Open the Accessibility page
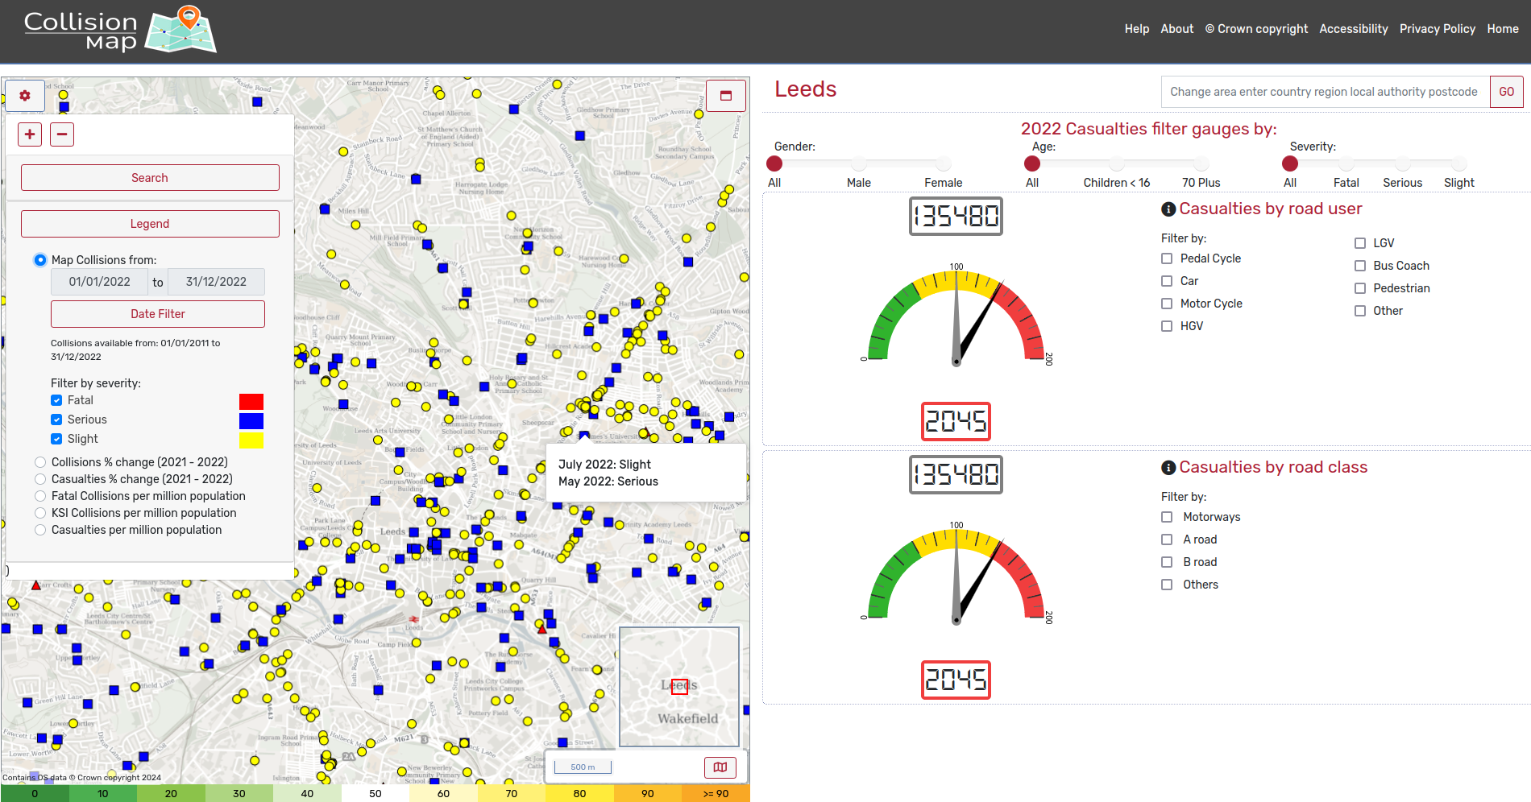 (1354, 29)
